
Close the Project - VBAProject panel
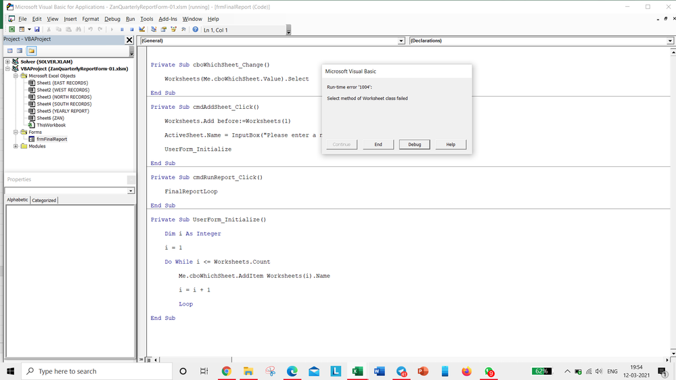129,40
